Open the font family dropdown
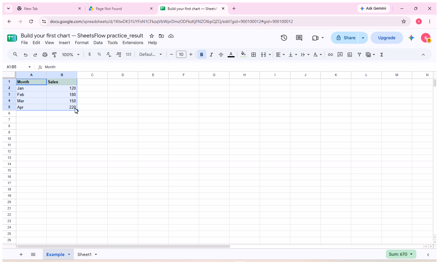 click(x=150, y=55)
